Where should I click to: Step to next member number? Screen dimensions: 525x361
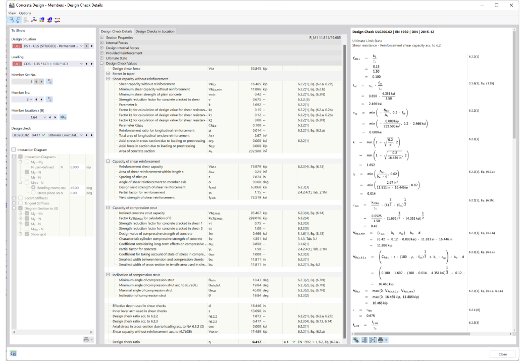point(41,99)
